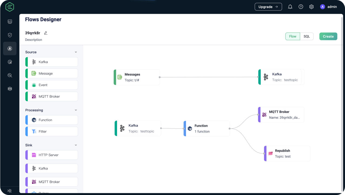345x195 pixels.
Task: Switch to Flow view mode
Action: (293, 36)
